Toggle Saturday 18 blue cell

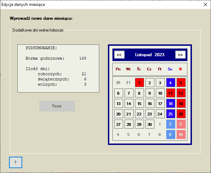(170, 104)
